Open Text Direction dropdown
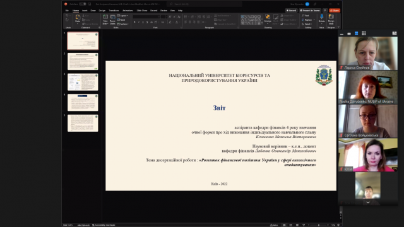 tap(223, 16)
